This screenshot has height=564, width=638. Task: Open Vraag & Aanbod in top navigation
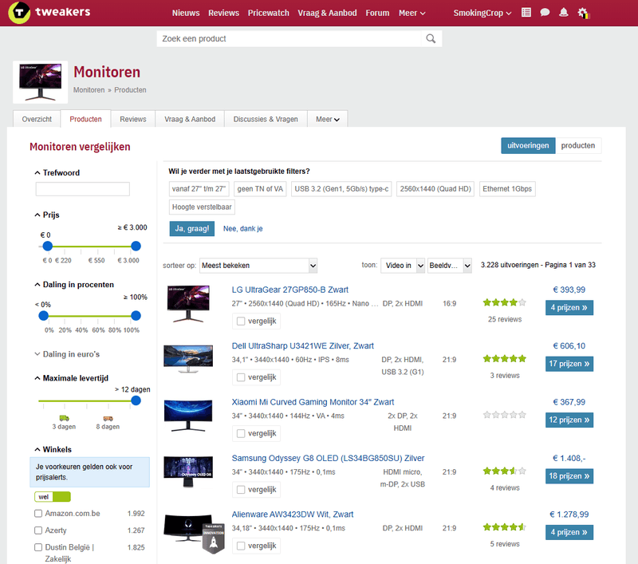coord(327,13)
